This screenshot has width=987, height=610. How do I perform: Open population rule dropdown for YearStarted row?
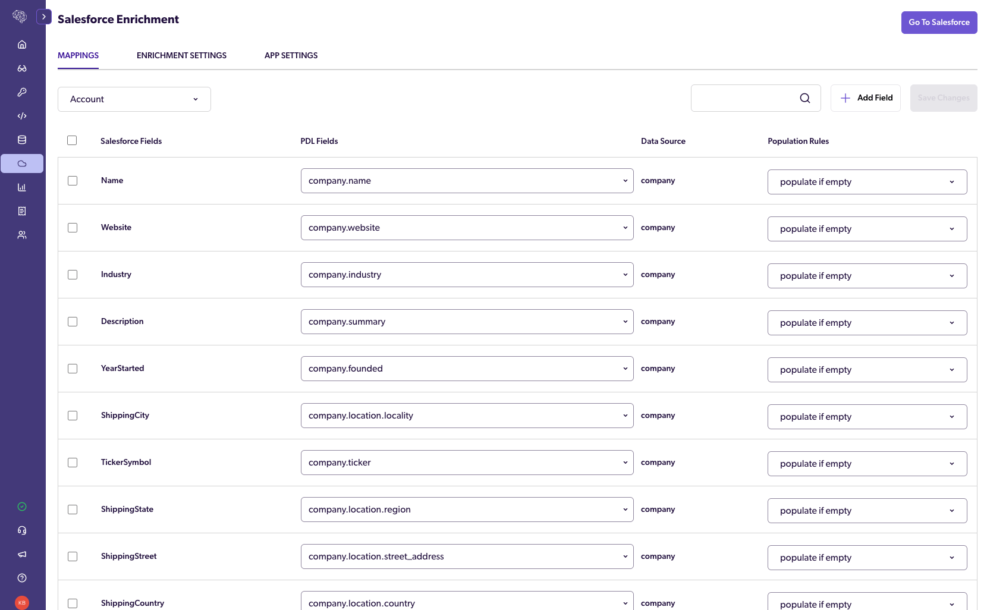[x=867, y=370]
